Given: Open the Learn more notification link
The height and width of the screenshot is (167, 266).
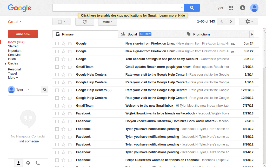Looking at the screenshot, I should click(168, 16).
